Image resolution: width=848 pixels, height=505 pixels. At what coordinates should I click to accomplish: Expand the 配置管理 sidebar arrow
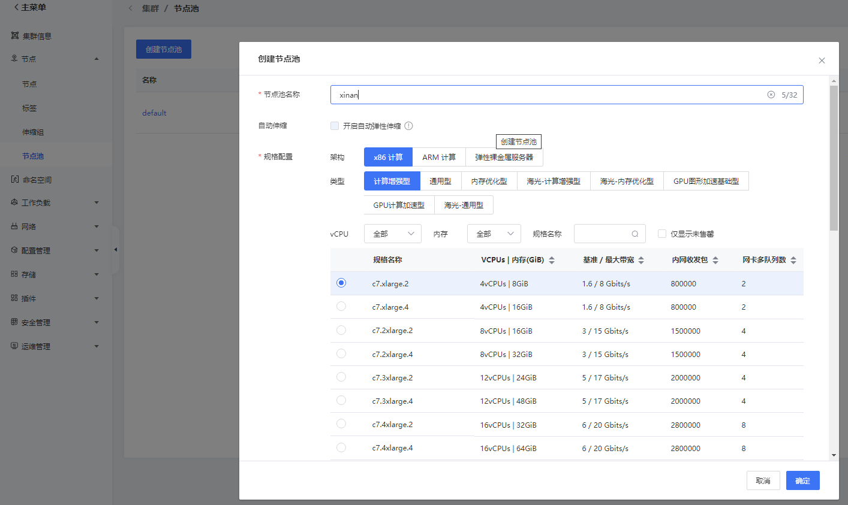coord(97,250)
